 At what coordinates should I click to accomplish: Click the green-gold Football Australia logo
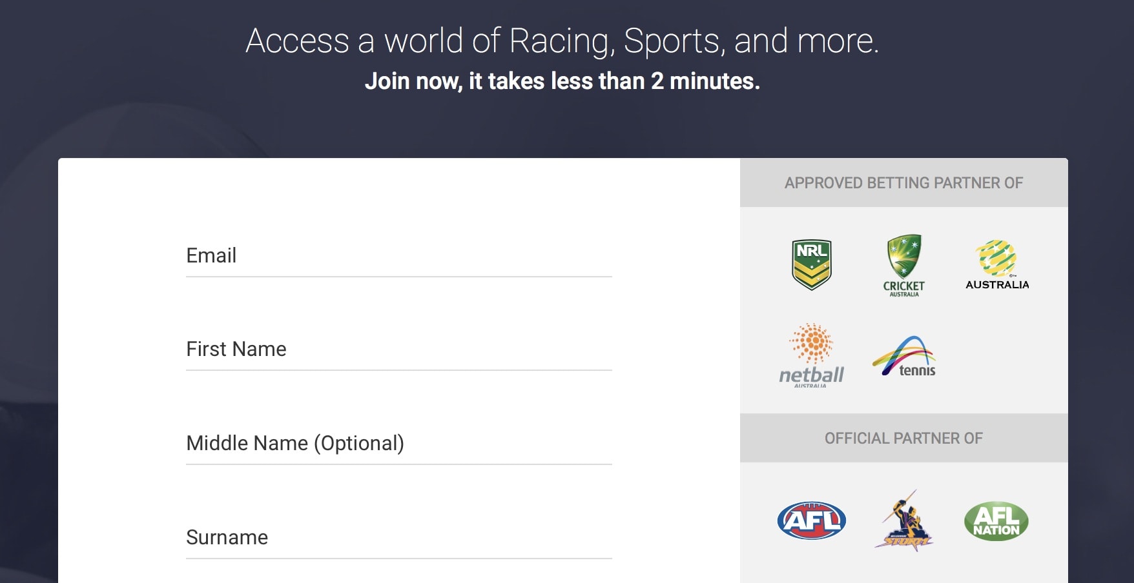click(997, 264)
